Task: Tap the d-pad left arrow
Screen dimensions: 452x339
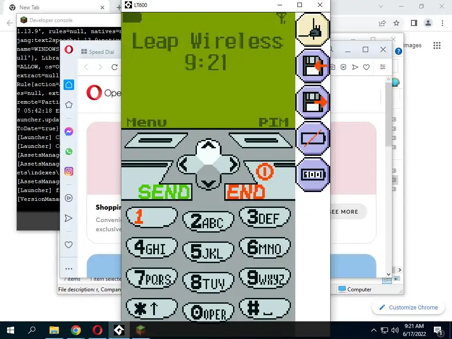Action: point(185,165)
